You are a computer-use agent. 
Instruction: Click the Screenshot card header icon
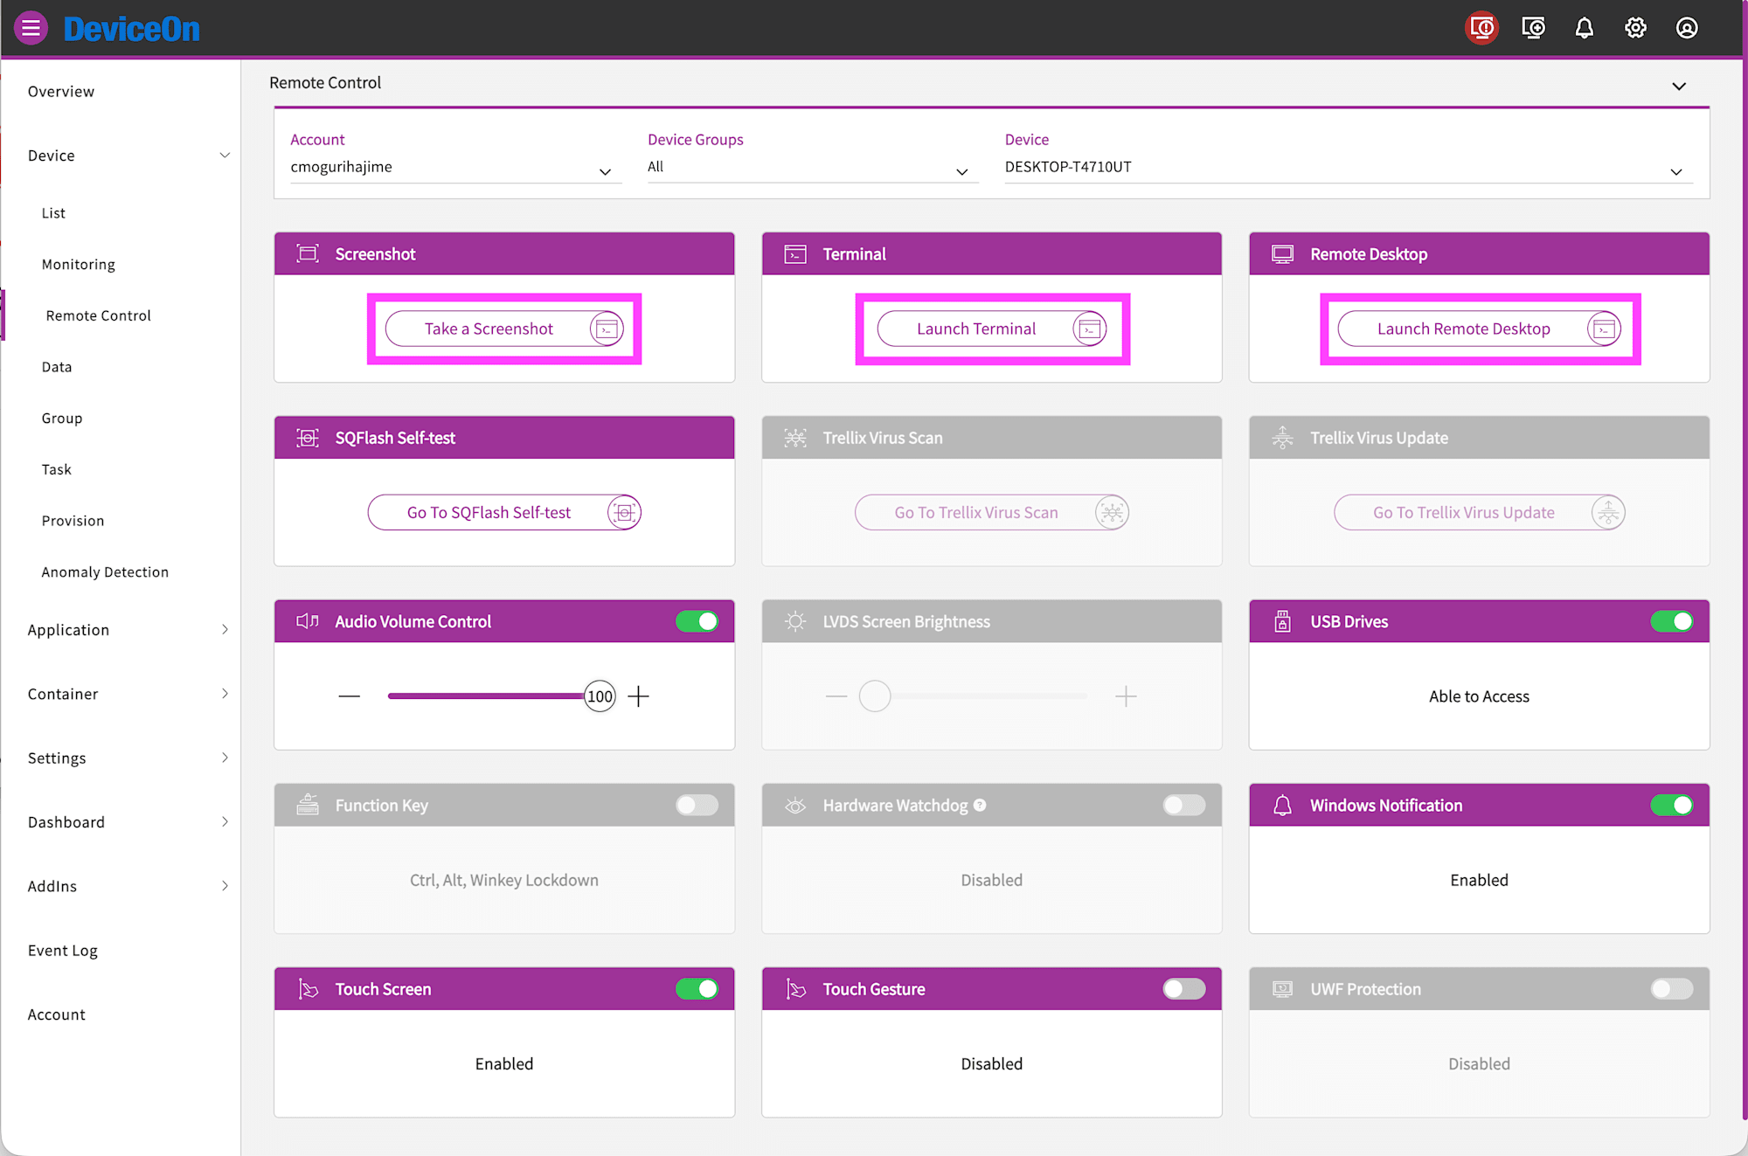(308, 254)
